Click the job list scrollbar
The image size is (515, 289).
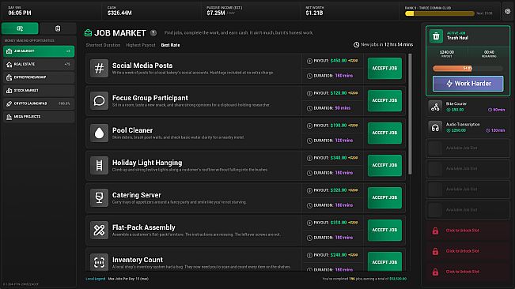410,114
